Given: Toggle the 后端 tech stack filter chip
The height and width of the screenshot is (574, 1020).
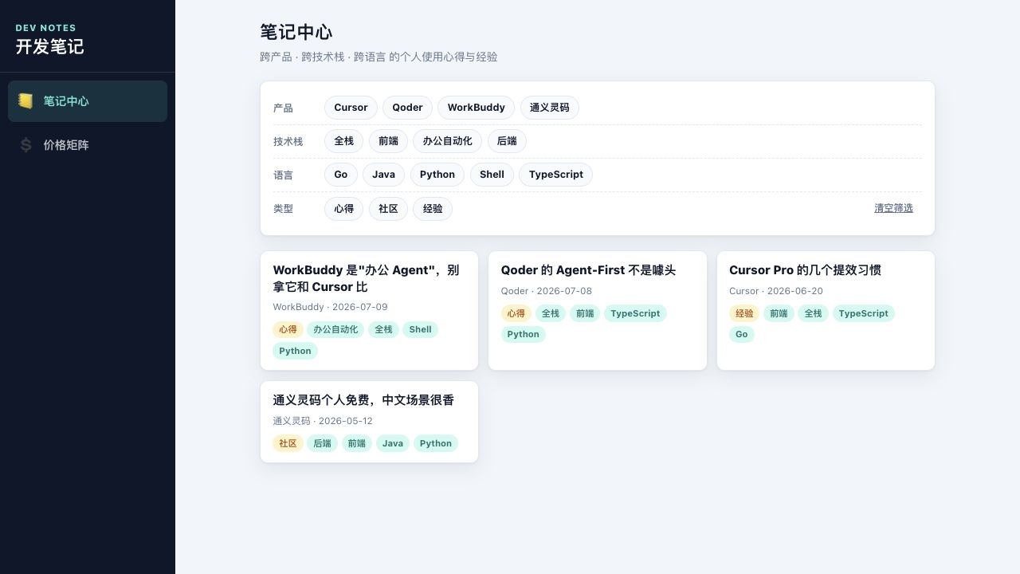Looking at the screenshot, I should [x=507, y=141].
